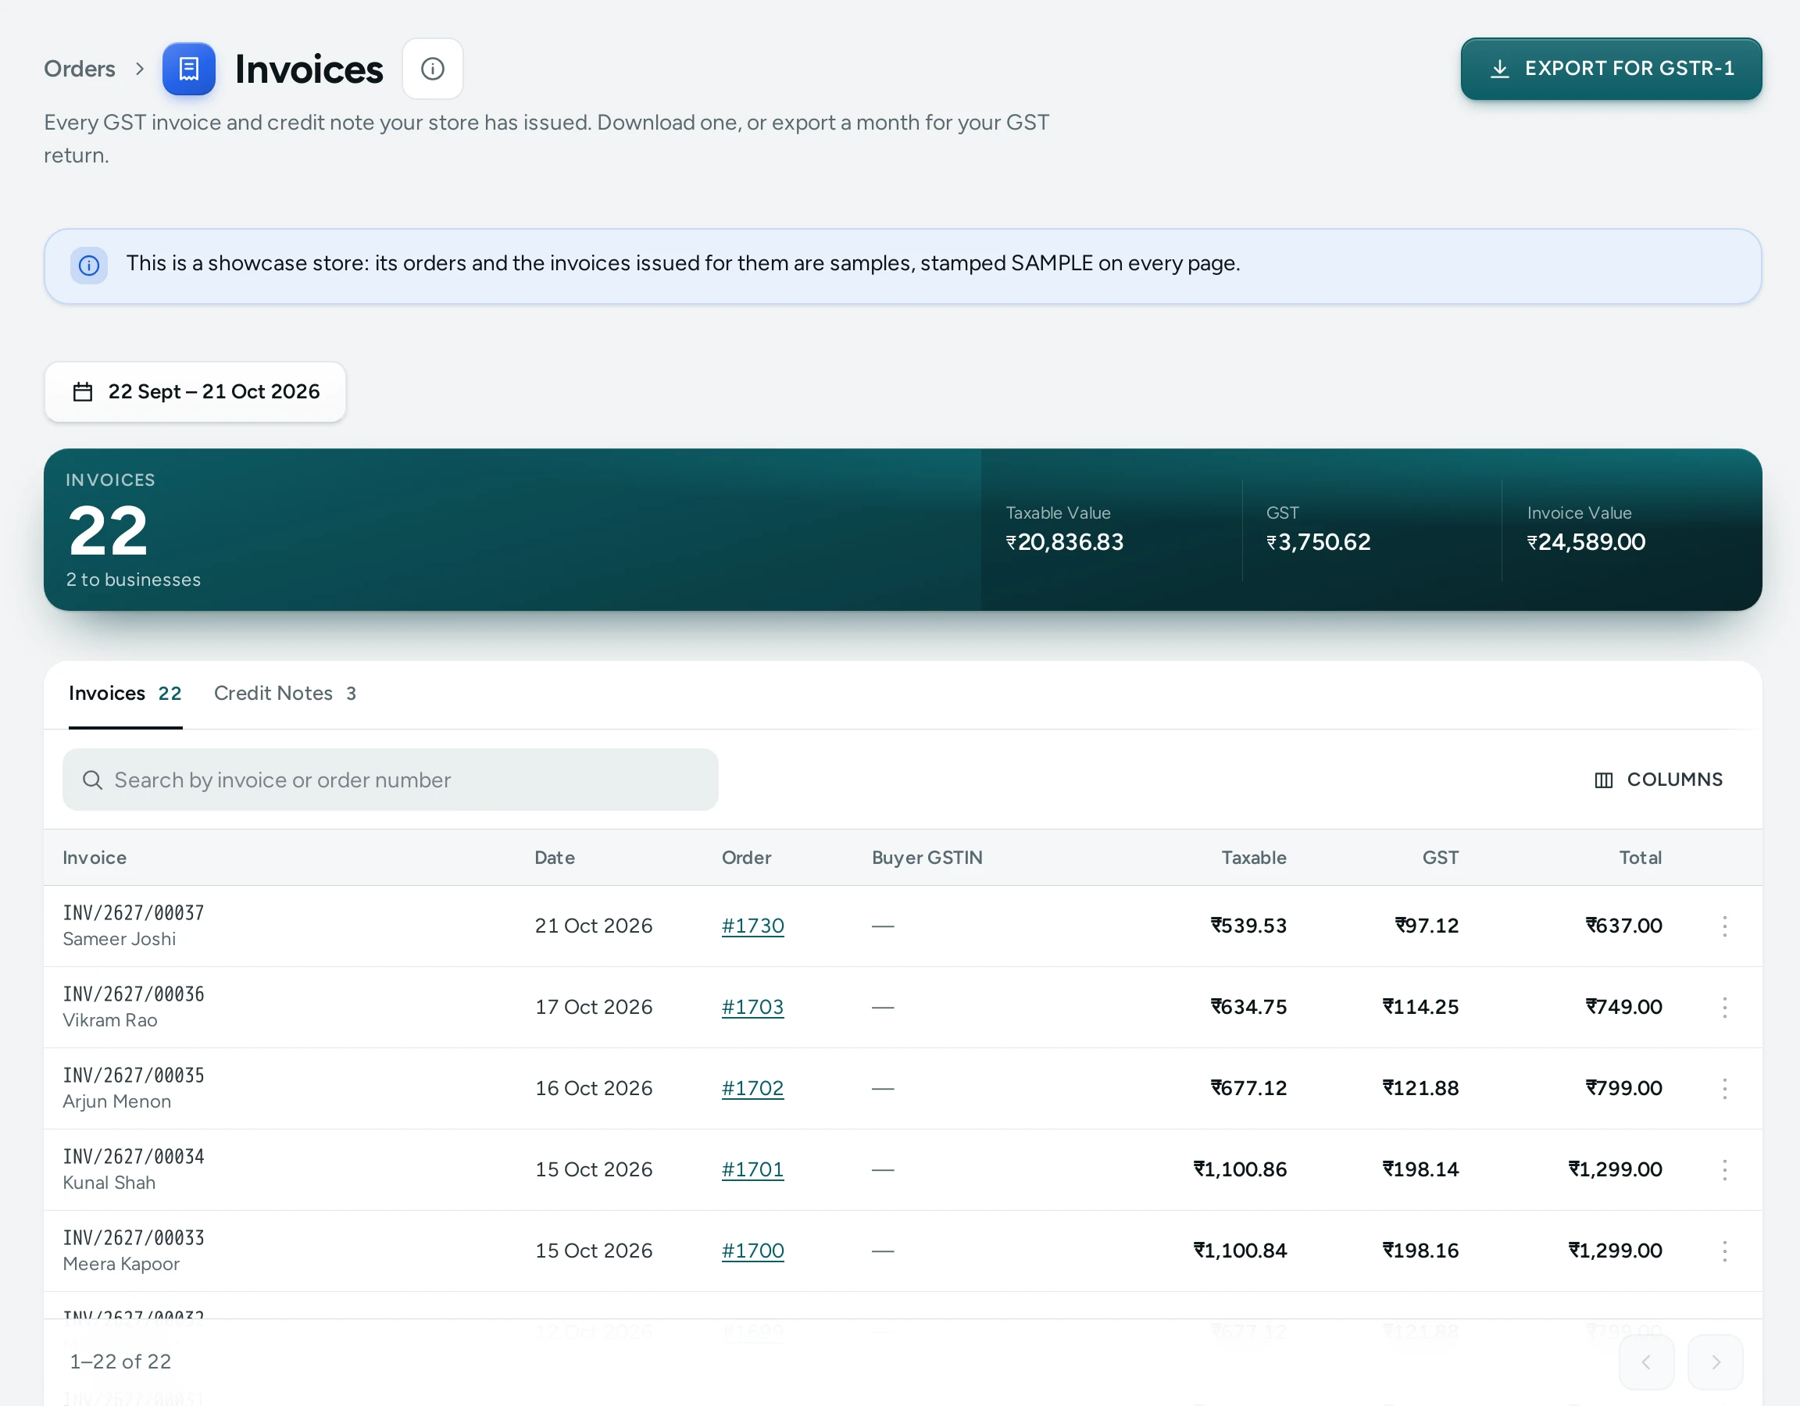
Task: Open order #1701 link
Action: pos(752,1169)
